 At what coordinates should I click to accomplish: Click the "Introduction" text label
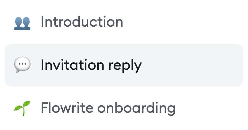[82, 22]
